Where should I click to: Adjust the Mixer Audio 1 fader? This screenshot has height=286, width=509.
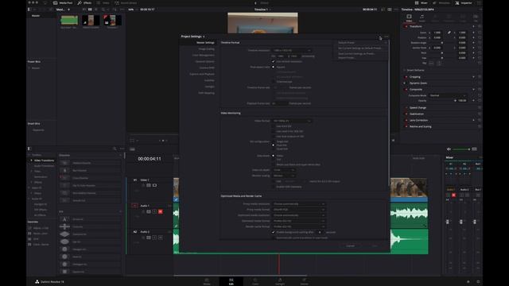coord(448,222)
